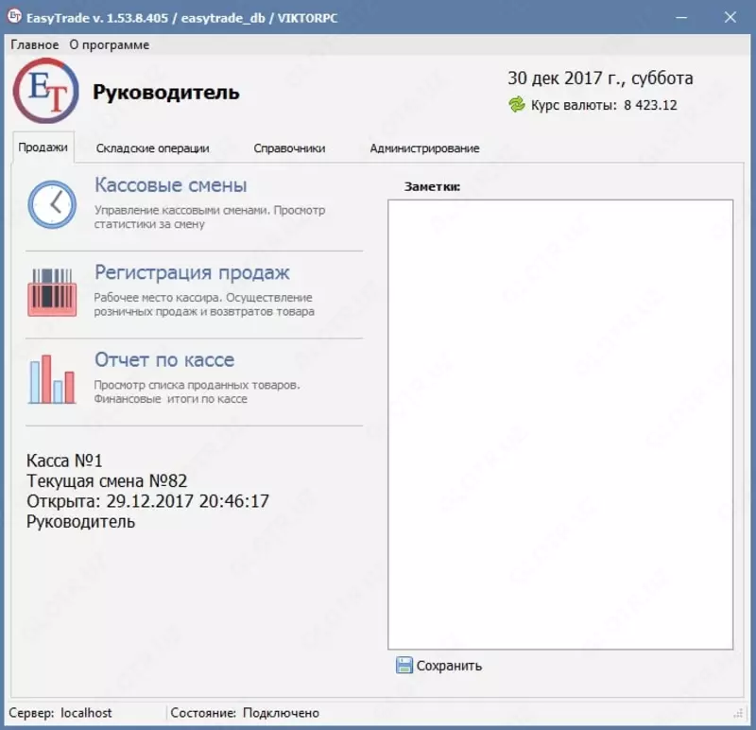
Task: Click the barcode icon for Регистрация продаж
Action: point(51,291)
